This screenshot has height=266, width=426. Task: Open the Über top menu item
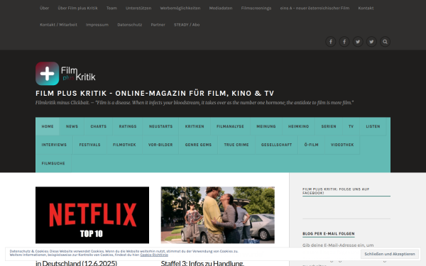(x=44, y=8)
